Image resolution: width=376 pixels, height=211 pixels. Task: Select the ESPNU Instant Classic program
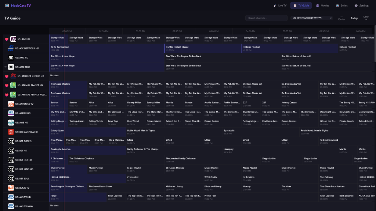(x=203, y=48)
